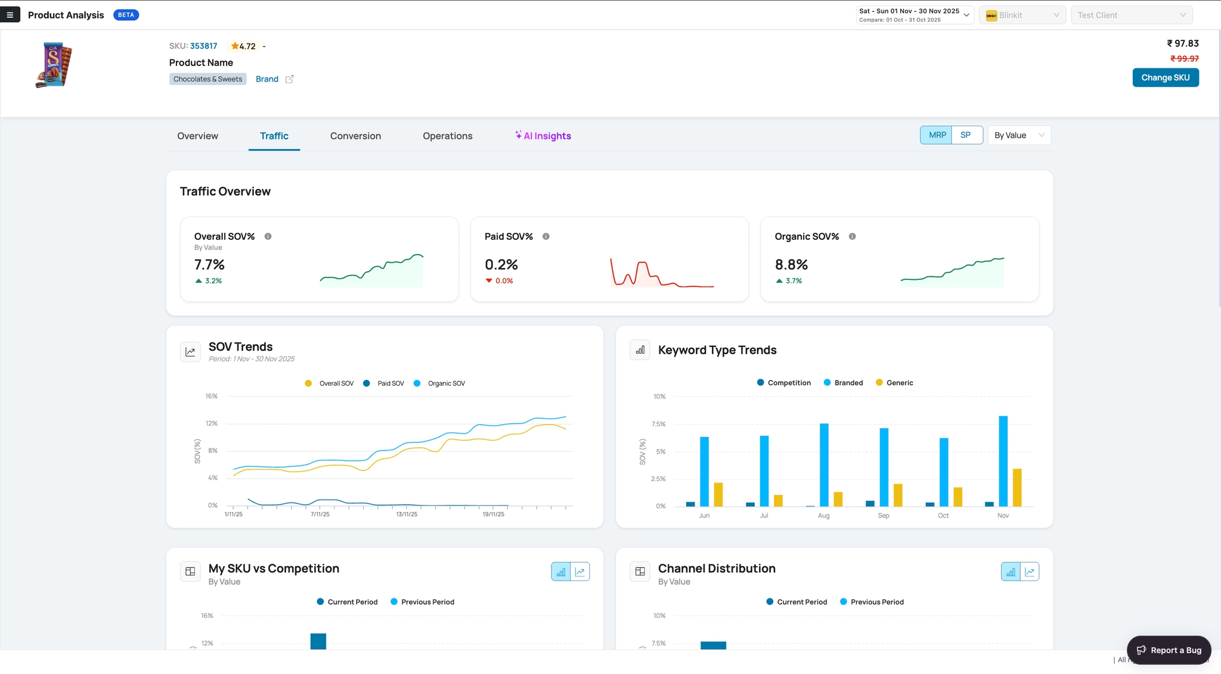Toggle the Generic legend series in Keyword Trends
This screenshot has height=674, width=1221.
pos(894,383)
